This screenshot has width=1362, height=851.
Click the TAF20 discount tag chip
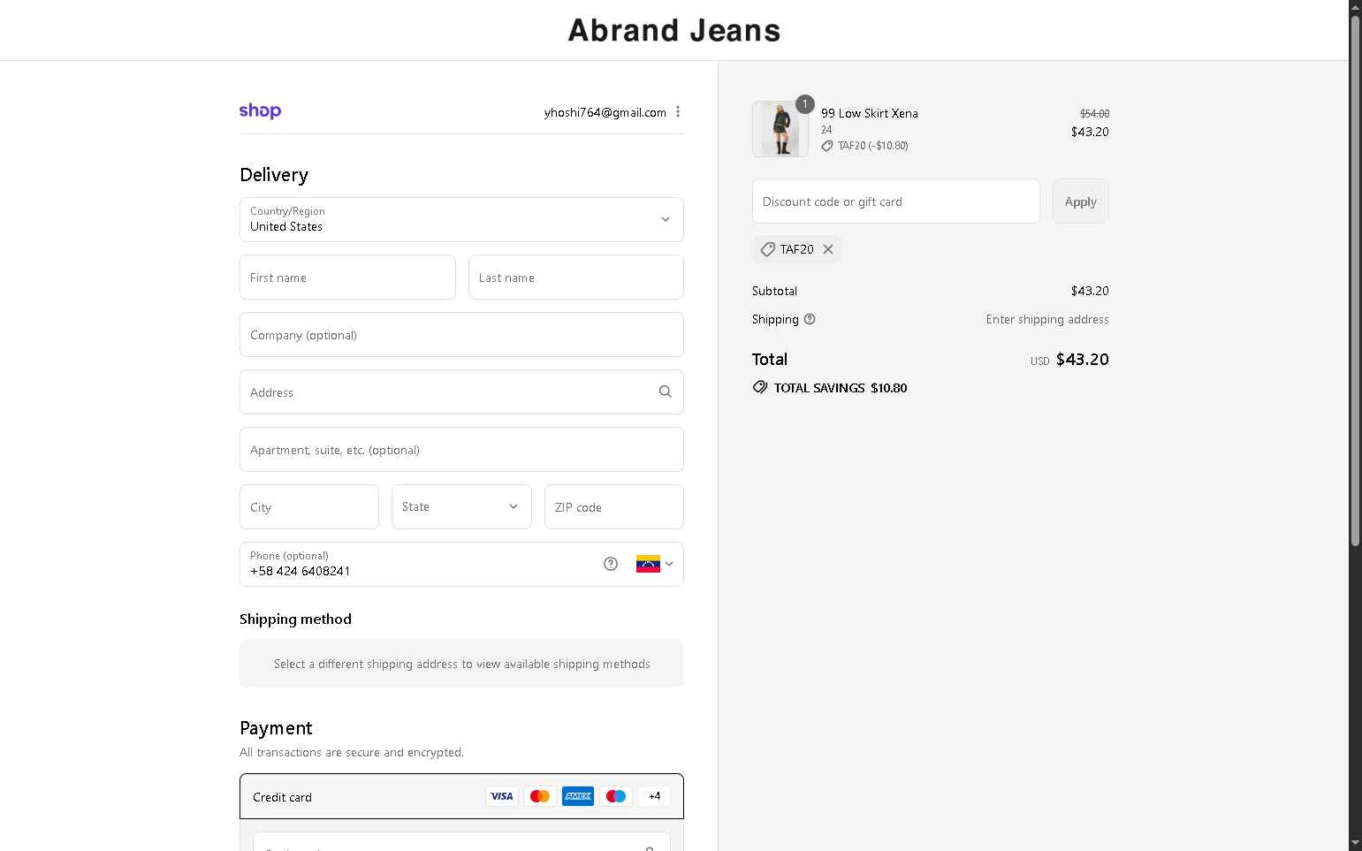797,249
